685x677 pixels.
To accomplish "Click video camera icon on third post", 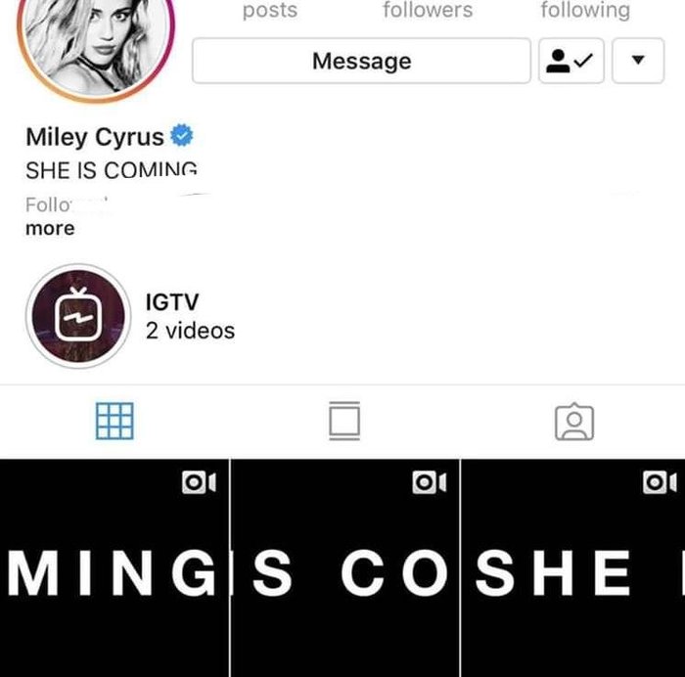I will [660, 482].
